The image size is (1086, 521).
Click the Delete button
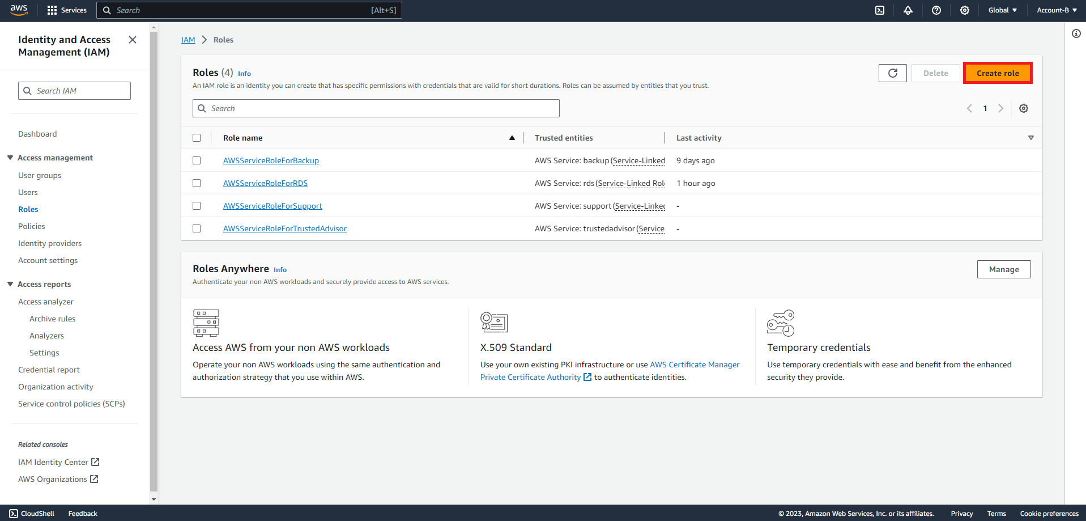tap(936, 73)
